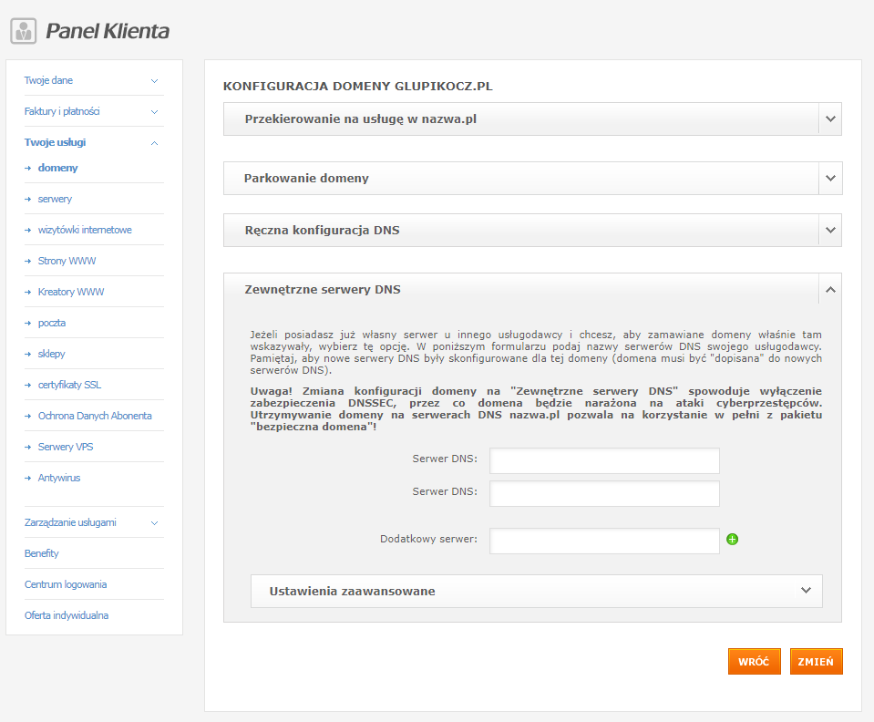Expand the Twoje dane sidebar menu
This screenshot has width=874, height=722.
(x=154, y=81)
